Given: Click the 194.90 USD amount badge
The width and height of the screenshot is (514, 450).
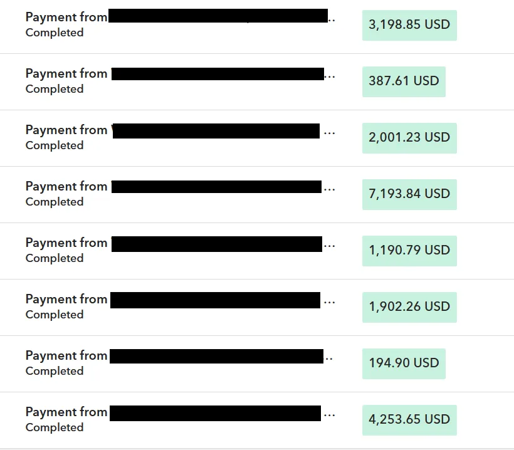Looking at the screenshot, I should 404,364.
